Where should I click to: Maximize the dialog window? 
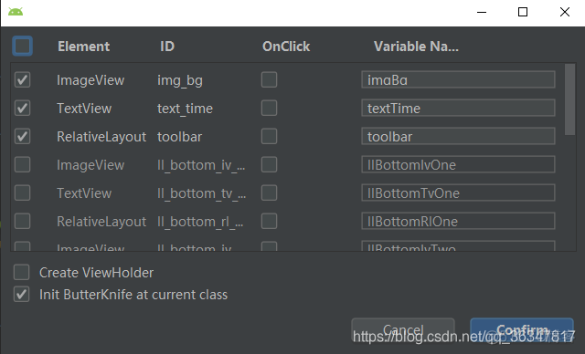click(x=523, y=12)
